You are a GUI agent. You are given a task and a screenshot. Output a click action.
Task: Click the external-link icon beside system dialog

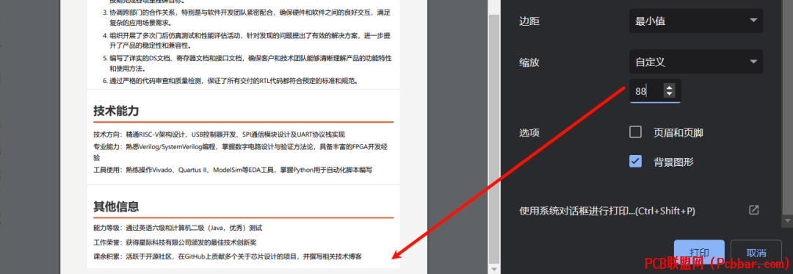[753, 210]
